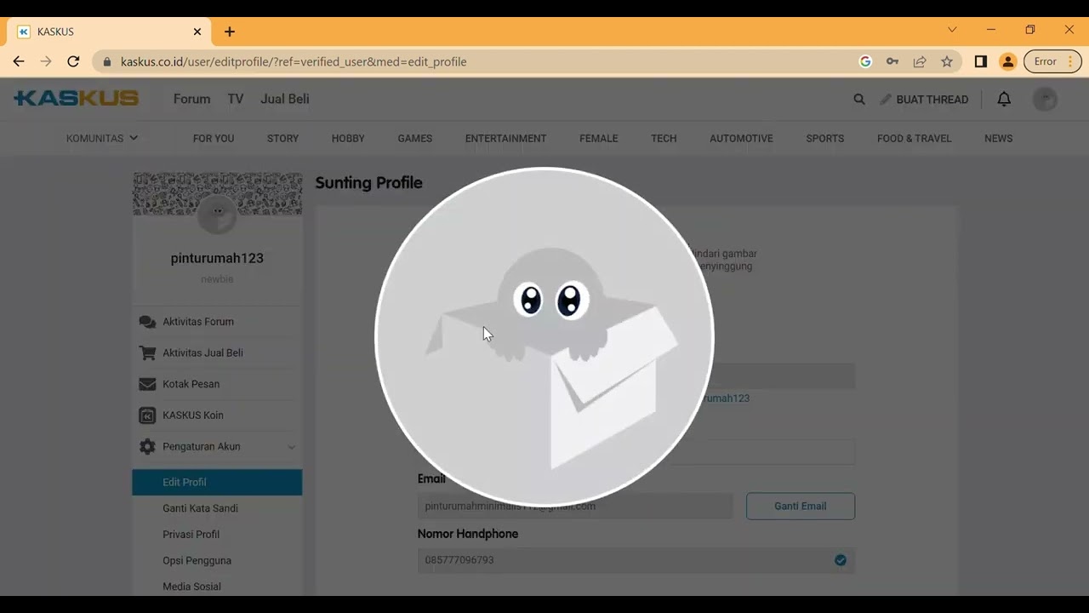The height and width of the screenshot is (613, 1089).
Task: Open the Jual Beli menu
Action: [285, 99]
